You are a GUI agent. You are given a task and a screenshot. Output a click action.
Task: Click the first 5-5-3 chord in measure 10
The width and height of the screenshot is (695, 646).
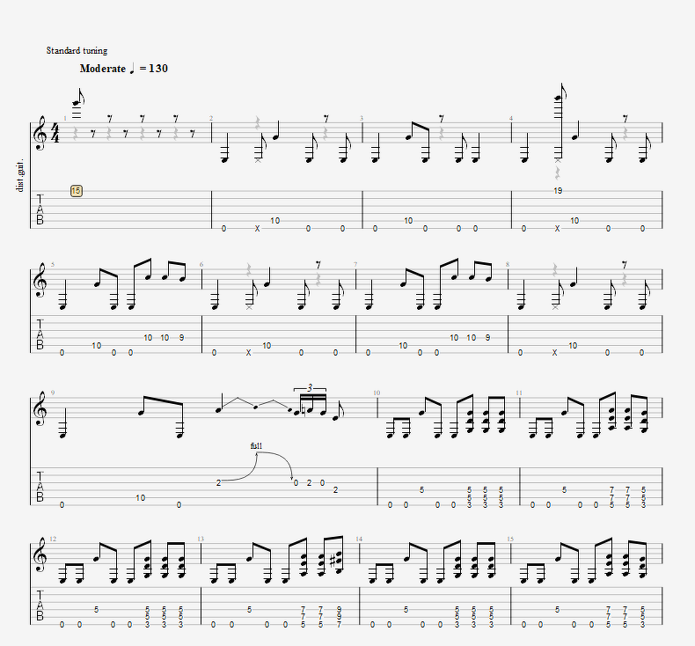click(470, 497)
